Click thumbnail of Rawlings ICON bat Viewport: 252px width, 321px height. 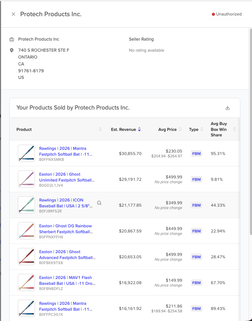point(26,205)
